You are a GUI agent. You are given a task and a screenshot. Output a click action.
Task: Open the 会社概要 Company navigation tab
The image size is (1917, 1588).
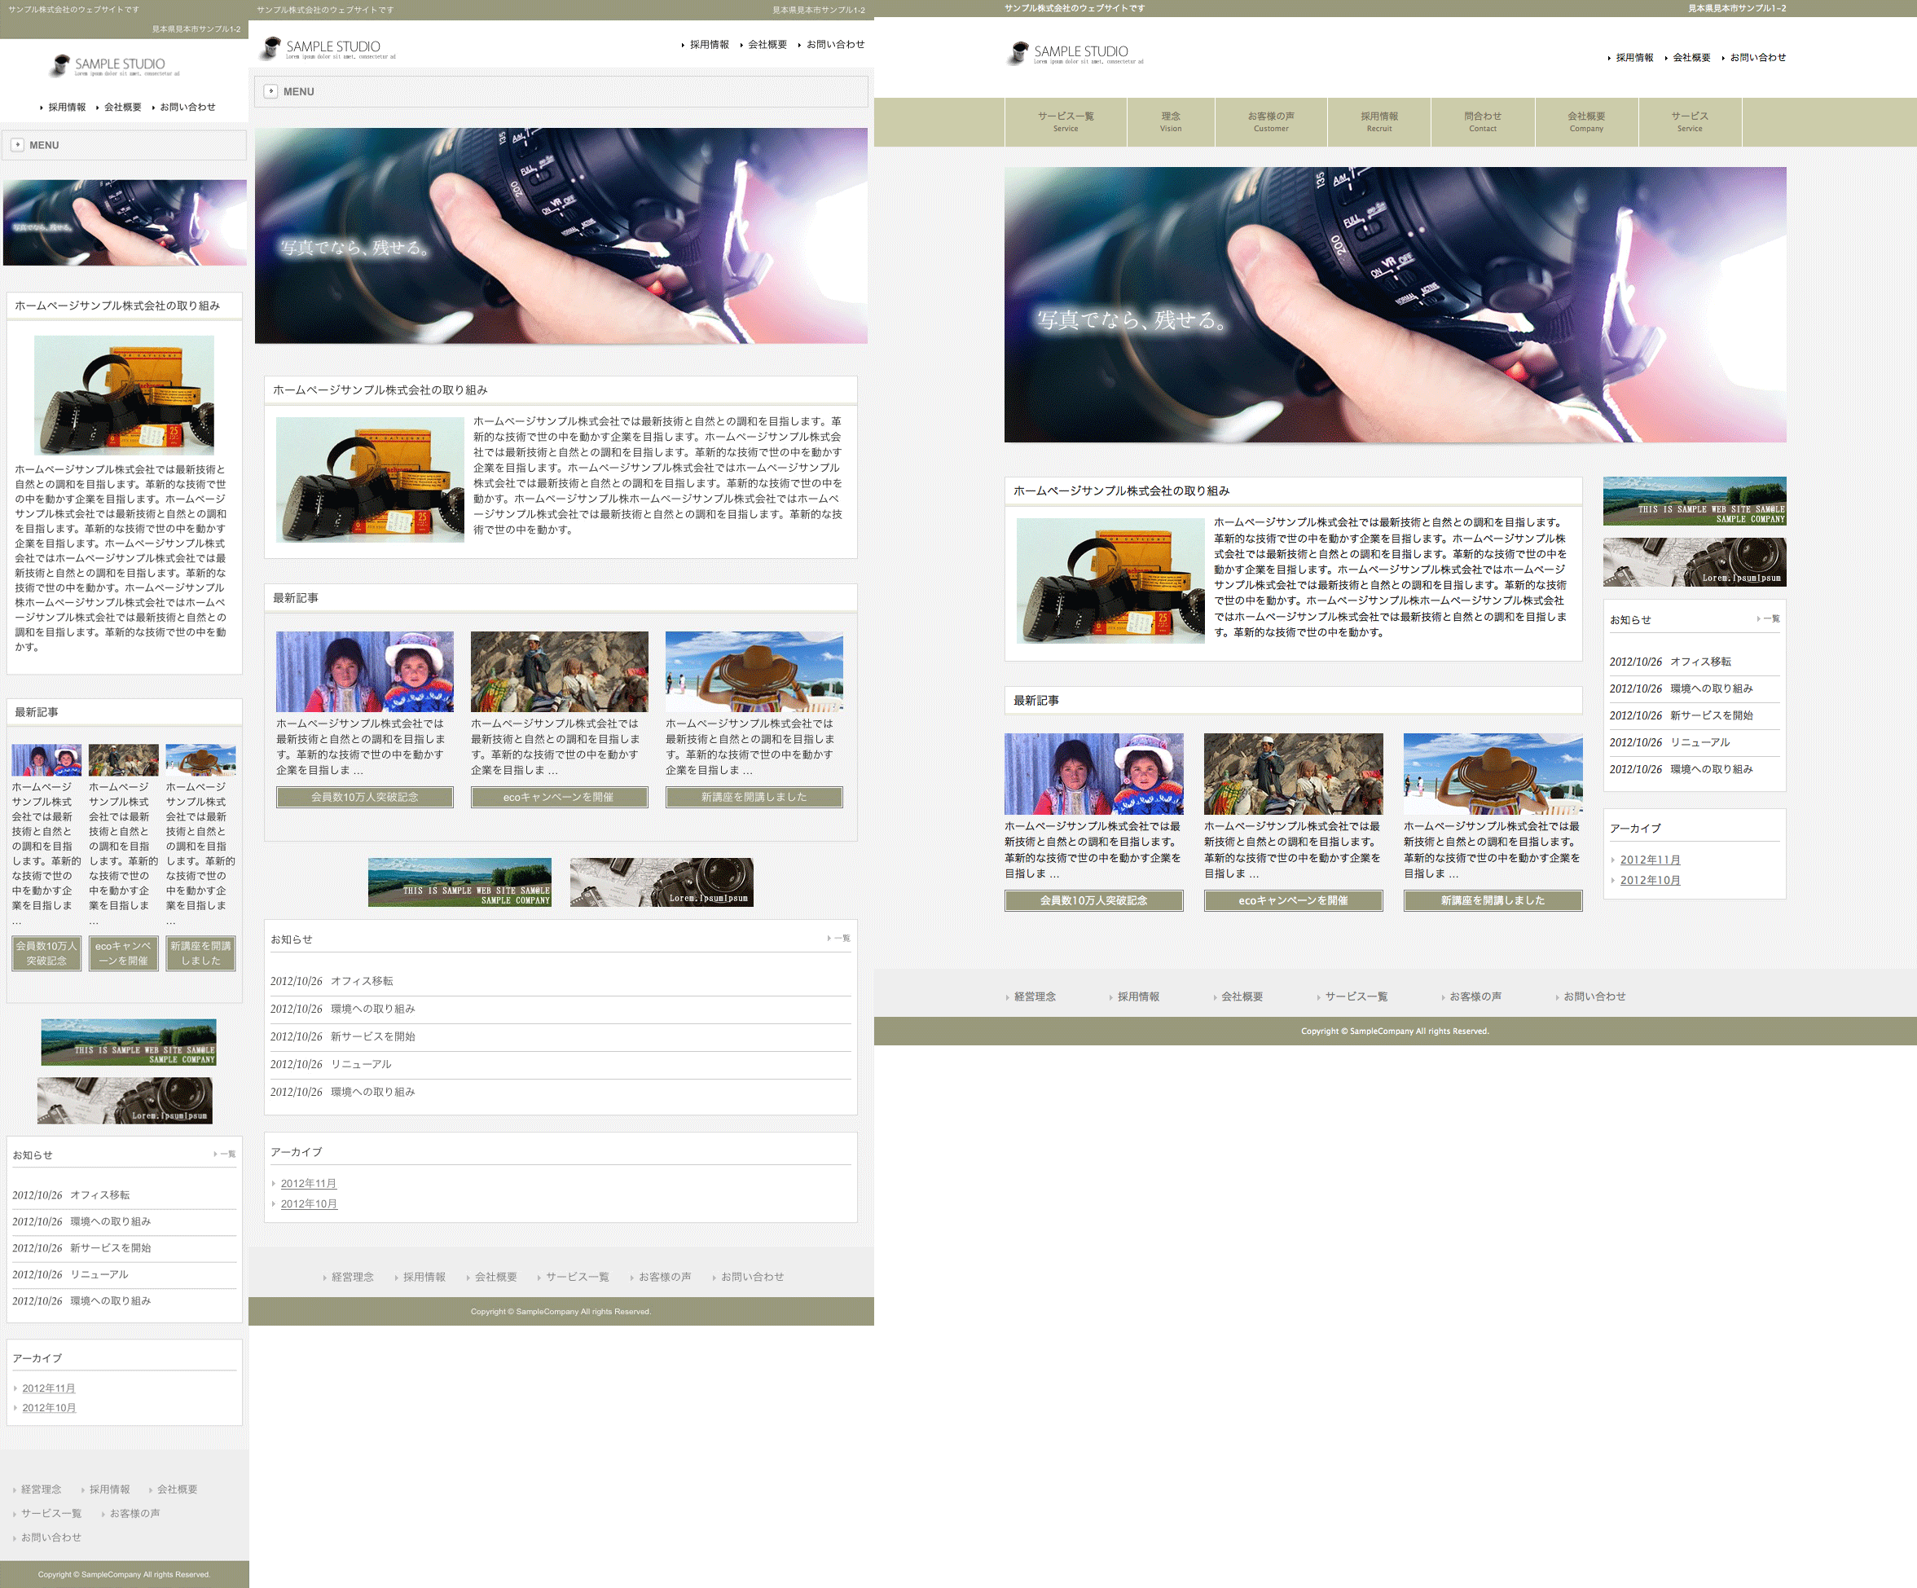[x=1585, y=121]
